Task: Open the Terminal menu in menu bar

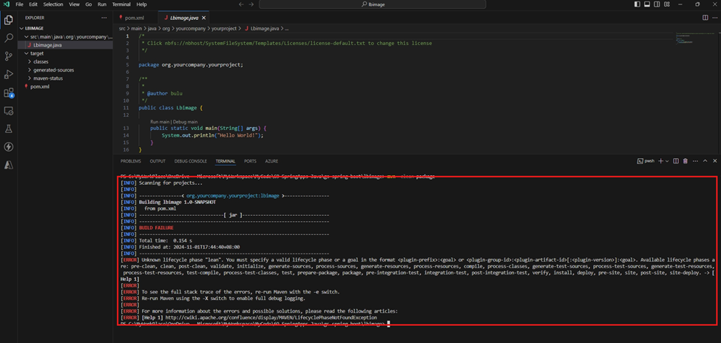Action: pyautogui.click(x=121, y=4)
